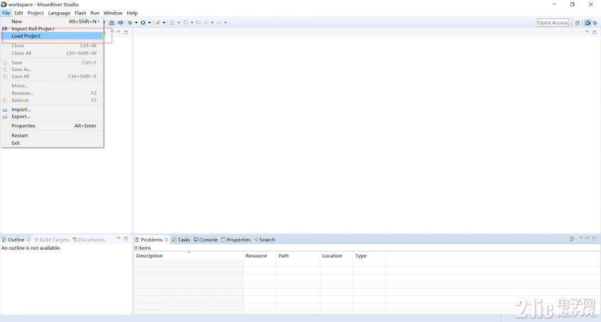Open the Language menu
The width and height of the screenshot is (601, 322).
click(59, 13)
